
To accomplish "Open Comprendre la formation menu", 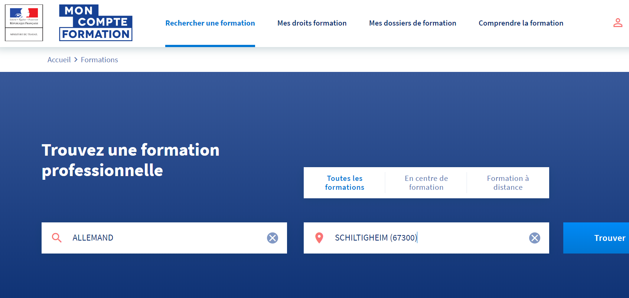I will pyautogui.click(x=521, y=23).
